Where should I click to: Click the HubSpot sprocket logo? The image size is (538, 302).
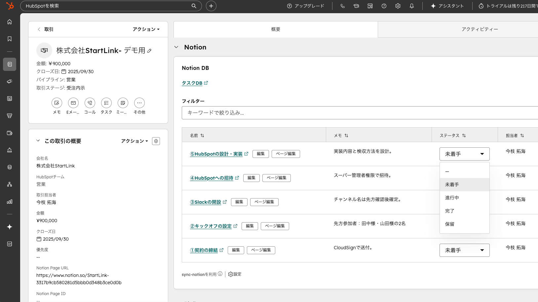10,6
